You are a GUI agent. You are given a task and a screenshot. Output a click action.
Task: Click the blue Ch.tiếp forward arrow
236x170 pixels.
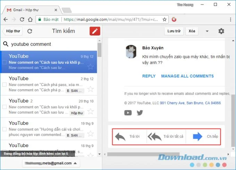[x=197, y=136]
